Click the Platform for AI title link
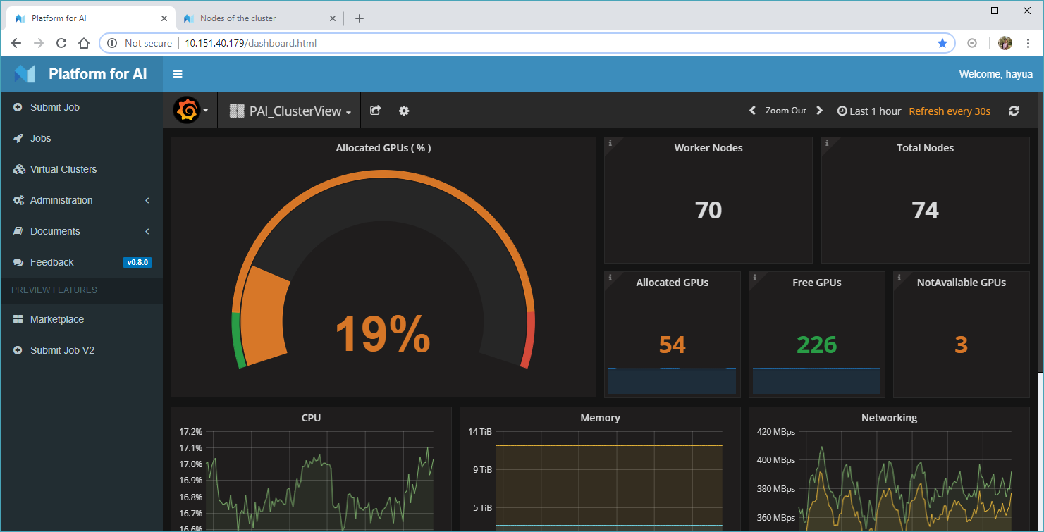This screenshot has width=1044, height=532. [98, 74]
